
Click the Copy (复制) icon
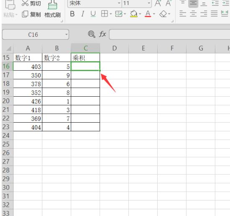pyautogui.click(x=25, y=14)
